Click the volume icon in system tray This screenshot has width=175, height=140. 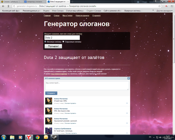[160, 137]
